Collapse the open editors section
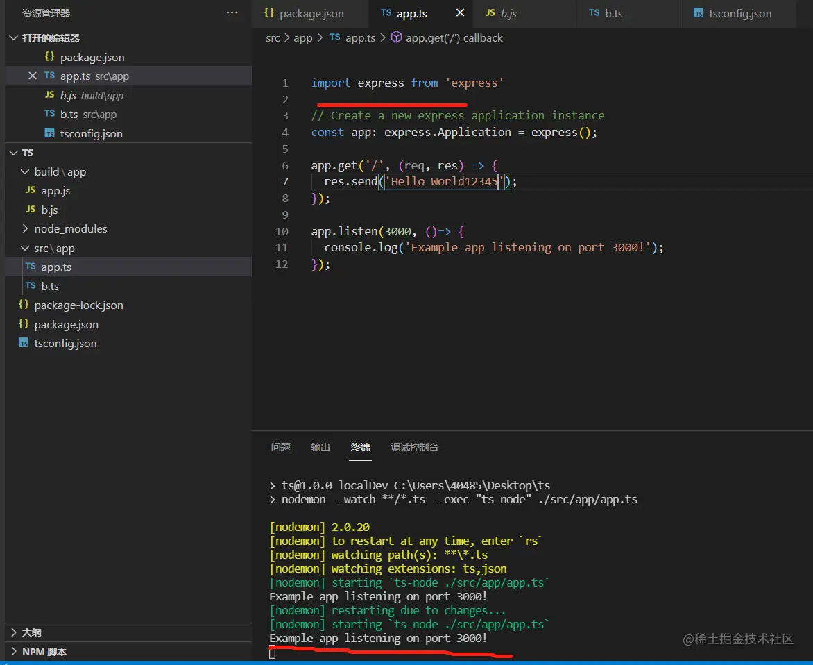This screenshot has height=665, width=813. coord(13,38)
